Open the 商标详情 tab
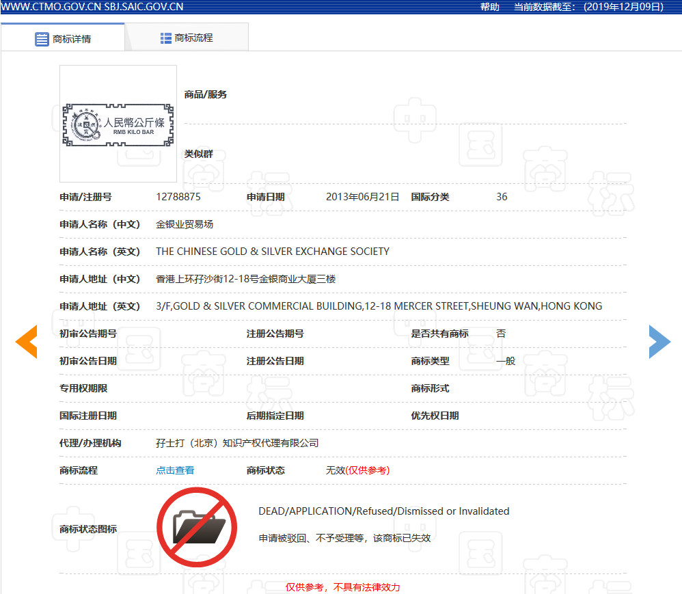This screenshot has height=594, width=682. coord(63,38)
